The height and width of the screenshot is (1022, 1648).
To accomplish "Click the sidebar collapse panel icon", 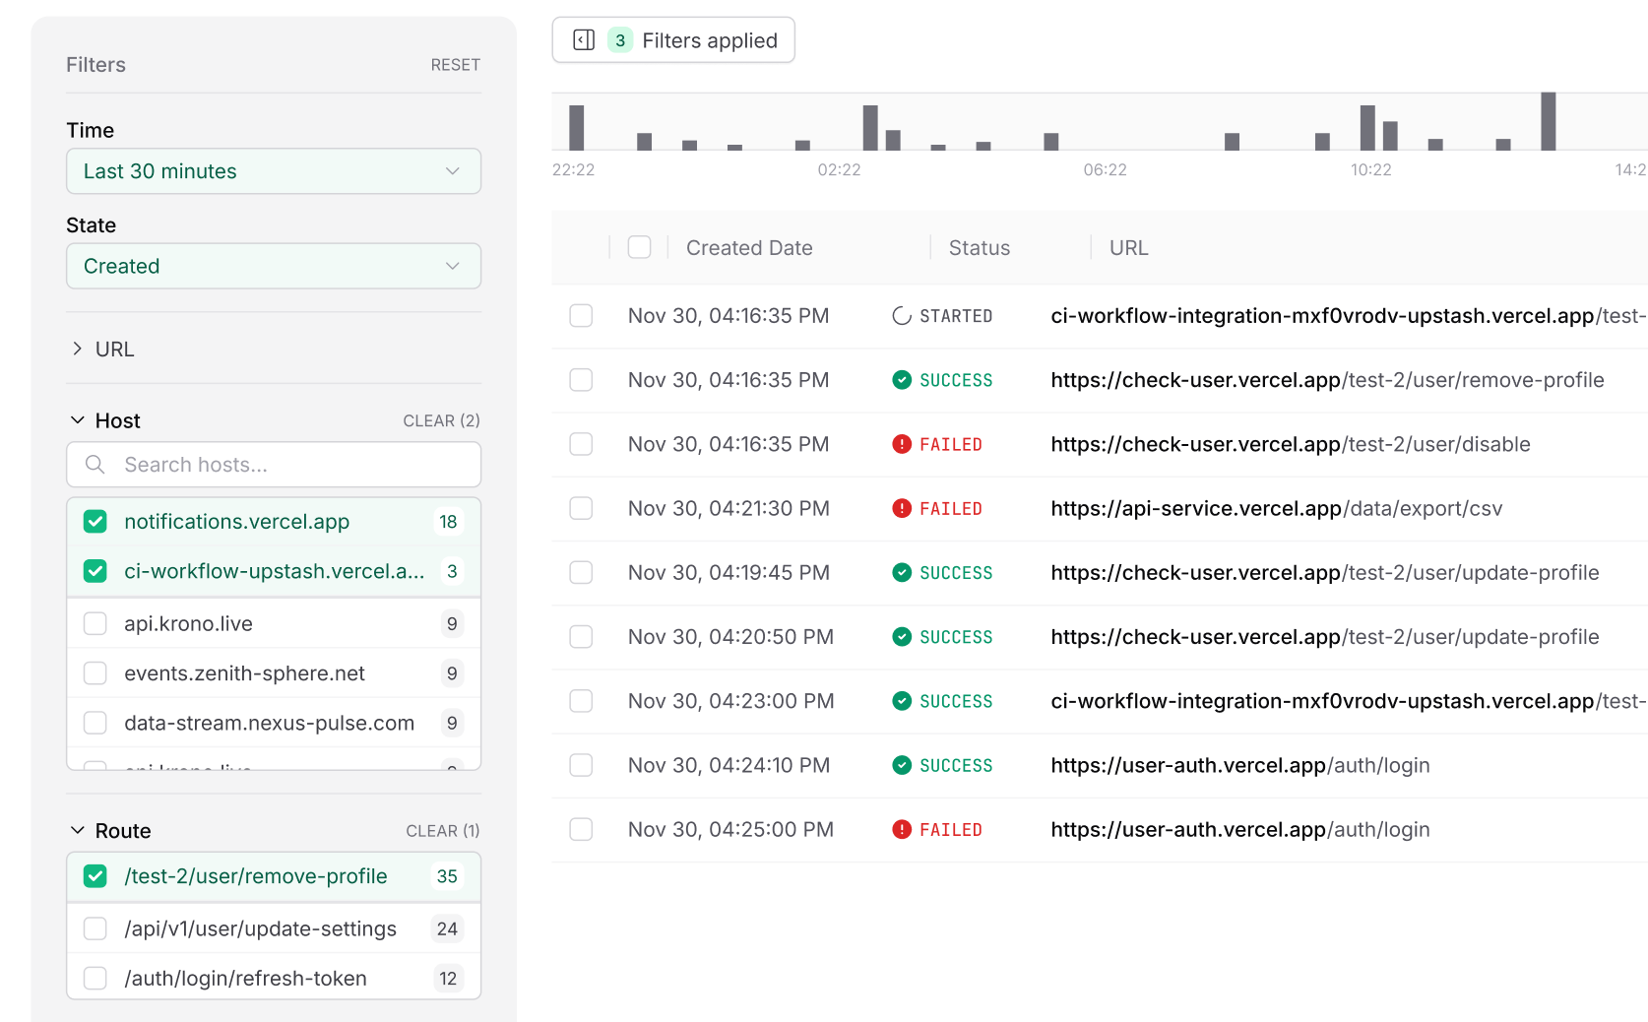I will point(584,40).
